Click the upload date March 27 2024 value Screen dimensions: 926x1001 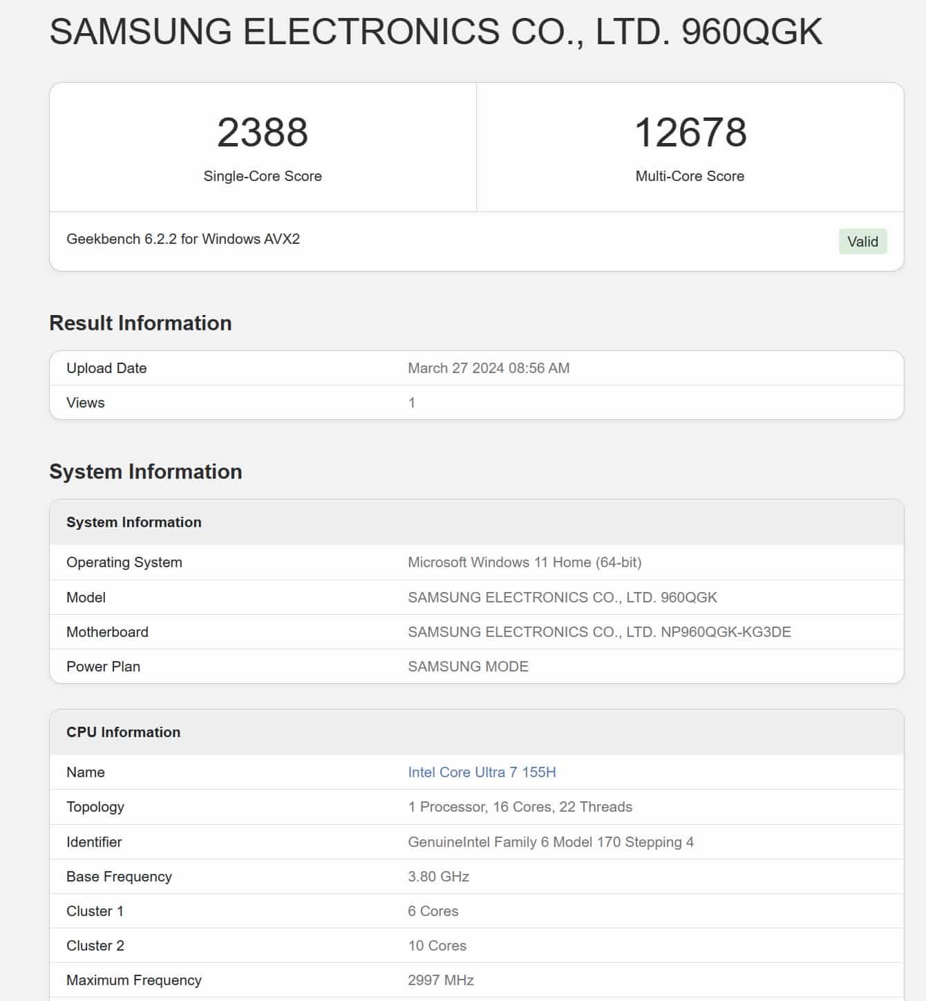tap(489, 368)
